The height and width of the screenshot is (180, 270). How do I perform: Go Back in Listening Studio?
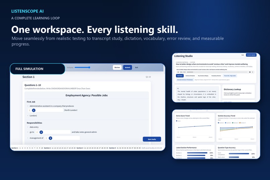pos(243,55)
